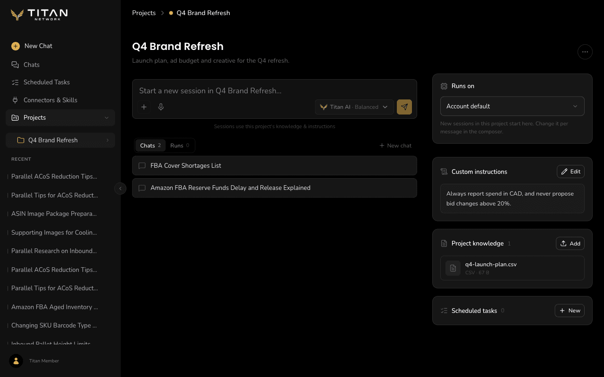Open recent chat Changing SKU Barcode Type

[54, 325]
